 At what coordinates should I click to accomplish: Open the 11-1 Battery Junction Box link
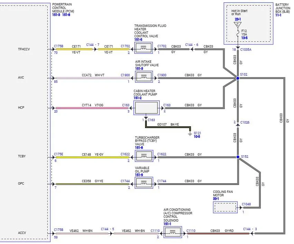pos(278,15)
